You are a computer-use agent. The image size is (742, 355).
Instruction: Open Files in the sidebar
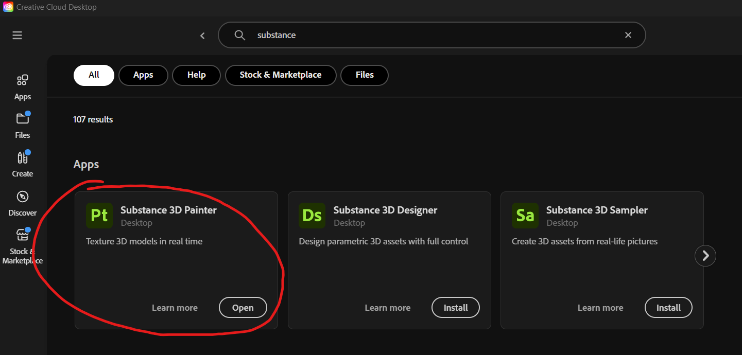pyautogui.click(x=23, y=126)
